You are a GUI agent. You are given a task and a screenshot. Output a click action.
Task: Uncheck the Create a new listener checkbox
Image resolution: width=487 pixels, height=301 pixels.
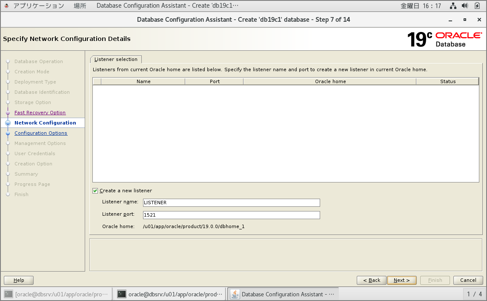click(95, 191)
